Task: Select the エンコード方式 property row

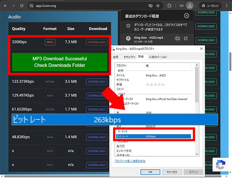Action: 154,151
